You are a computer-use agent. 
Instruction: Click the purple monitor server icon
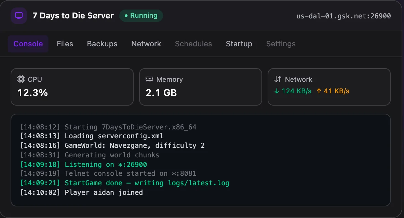tap(19, 16)
